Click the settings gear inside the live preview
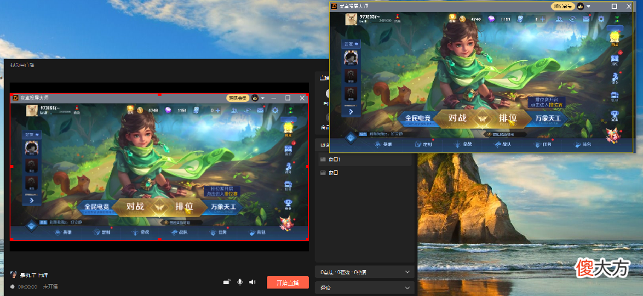 tap(275, 110)
